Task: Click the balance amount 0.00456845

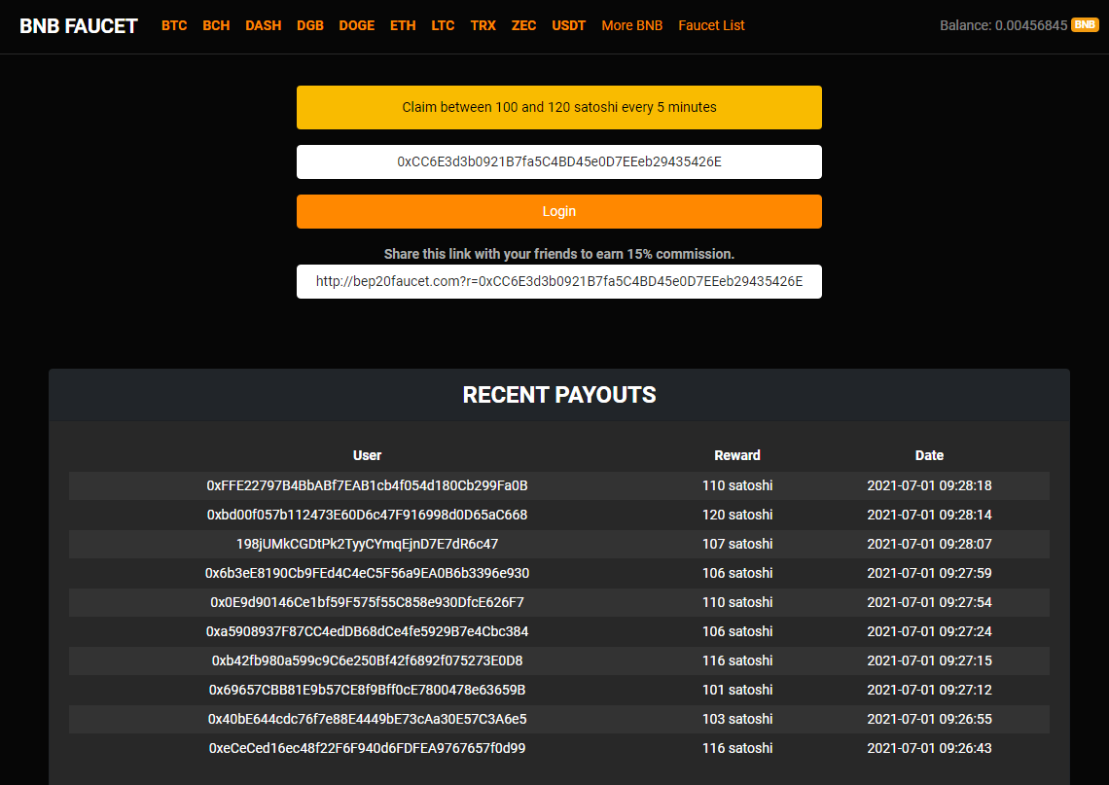Action: [1030, 25]
